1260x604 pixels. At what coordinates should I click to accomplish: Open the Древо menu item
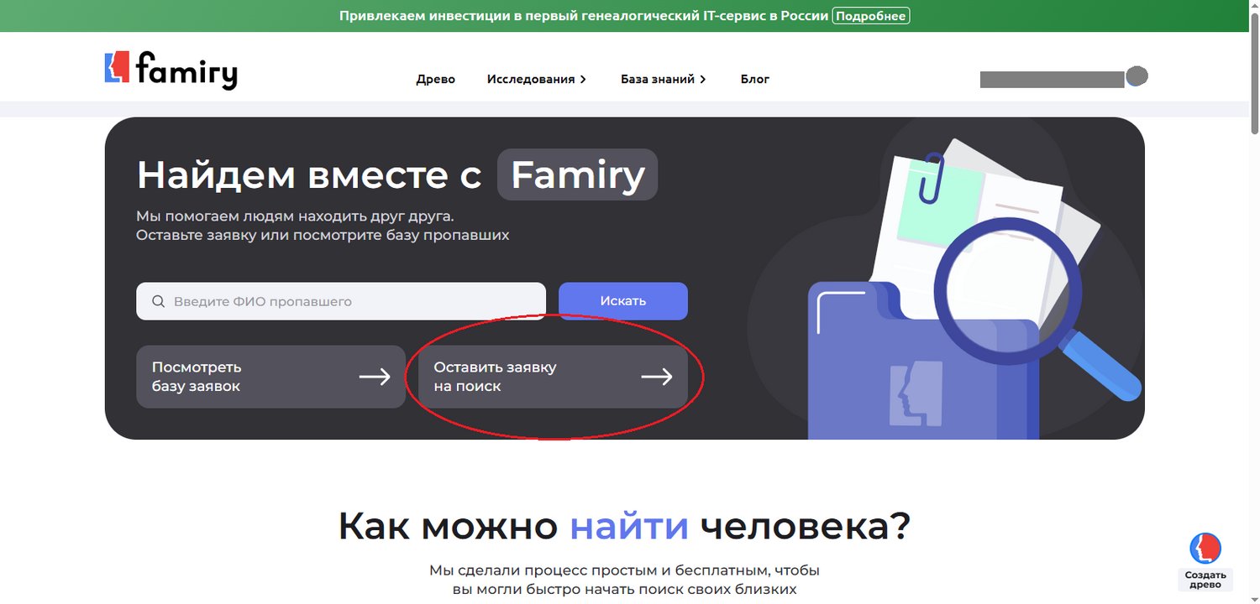pyautogui.click(x=435, y=79)
